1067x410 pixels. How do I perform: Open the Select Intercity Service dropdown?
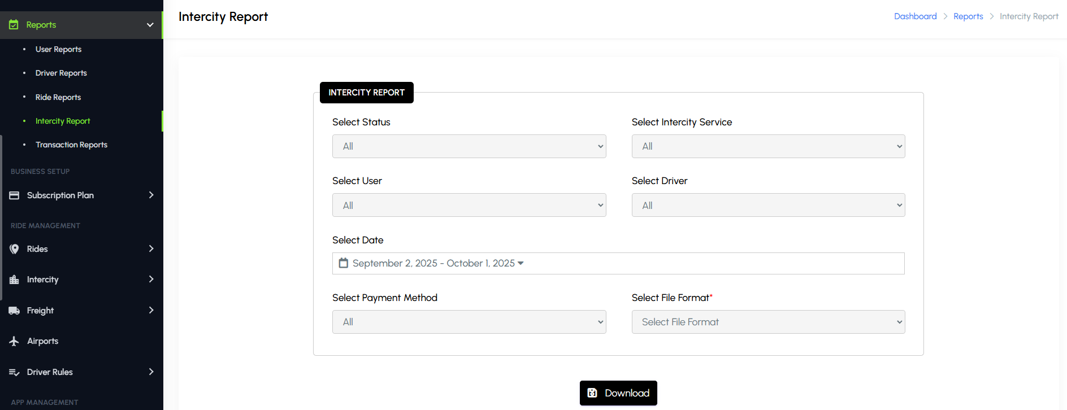pyautogui.click(x=768, y=146)
